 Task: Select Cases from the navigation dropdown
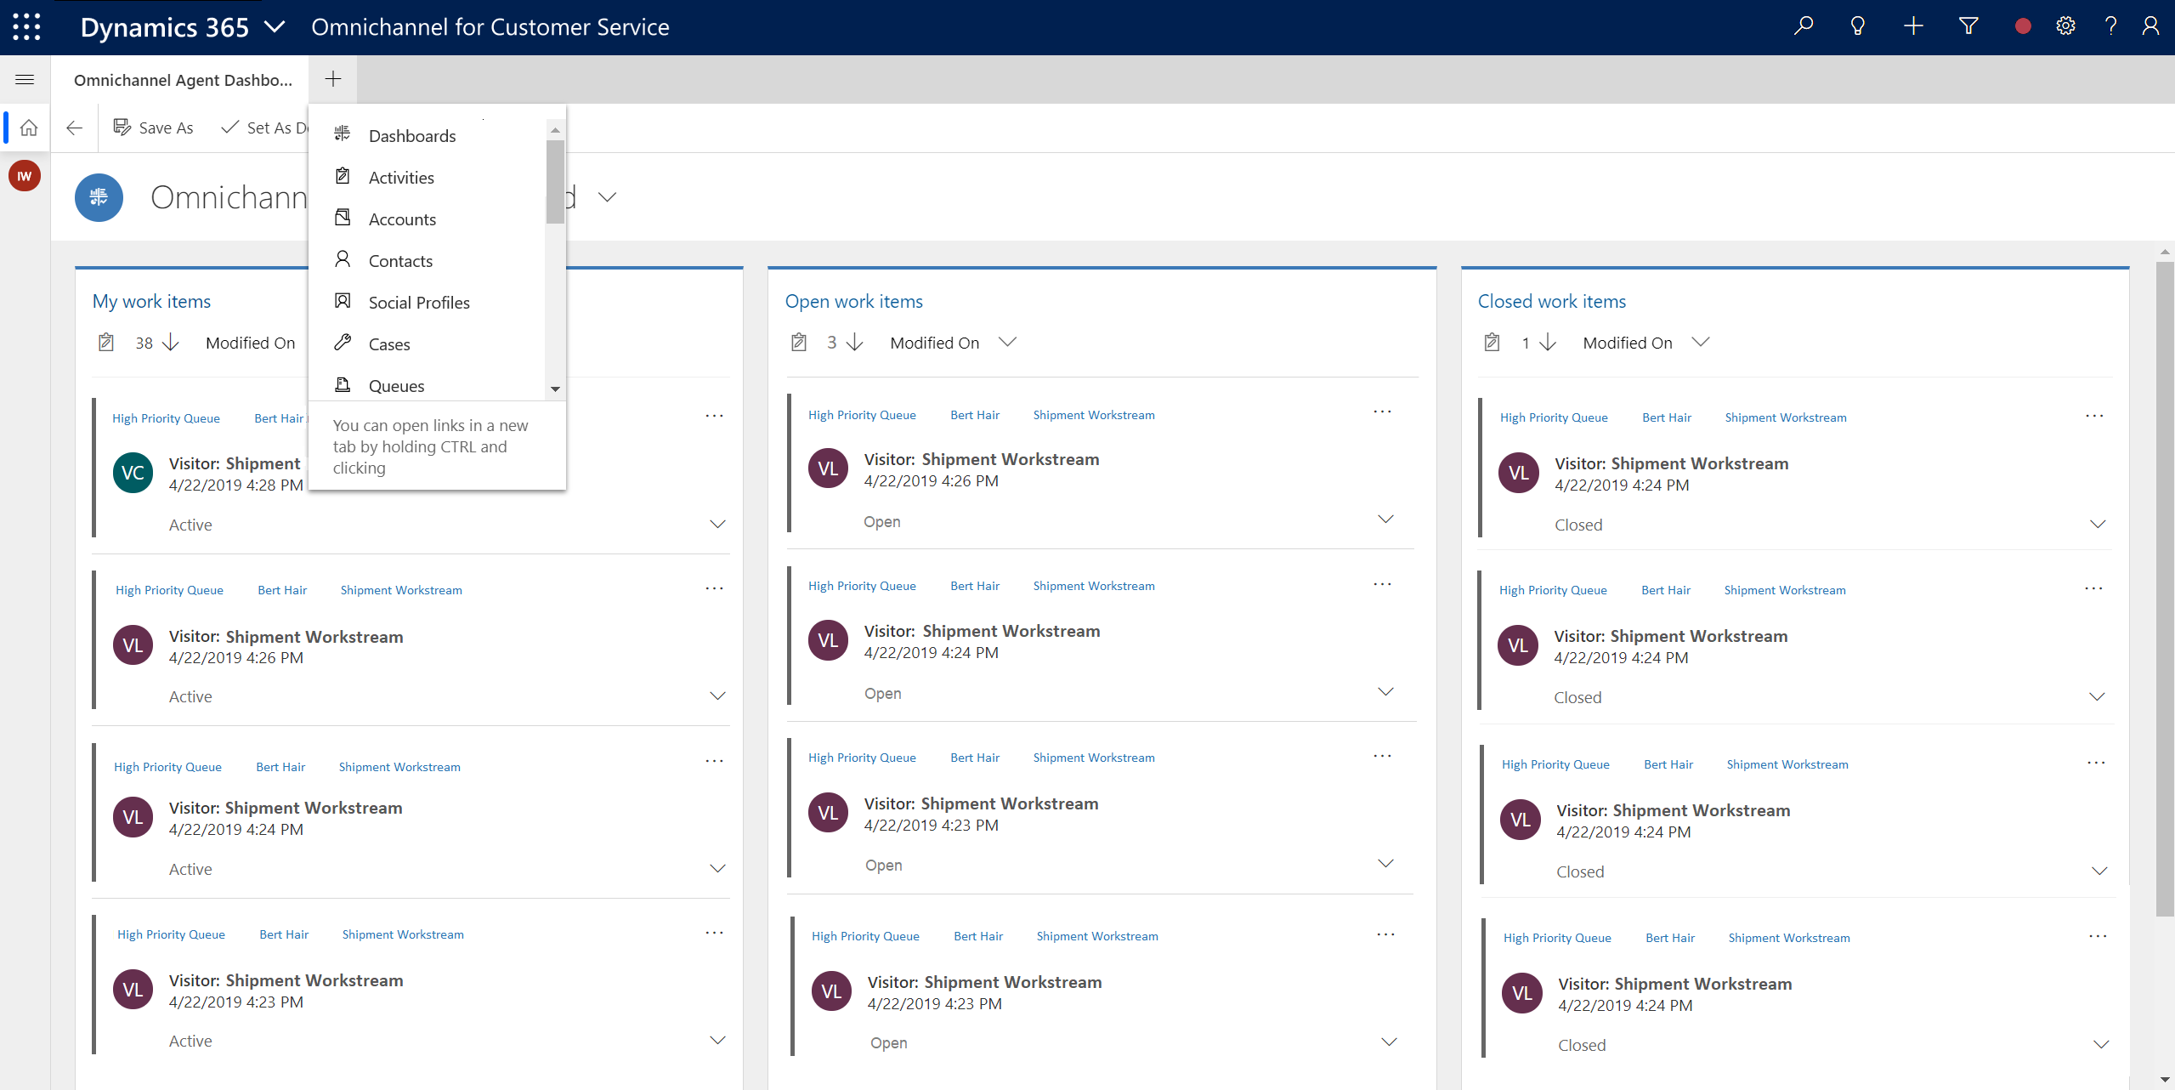[x=389, y=343]
